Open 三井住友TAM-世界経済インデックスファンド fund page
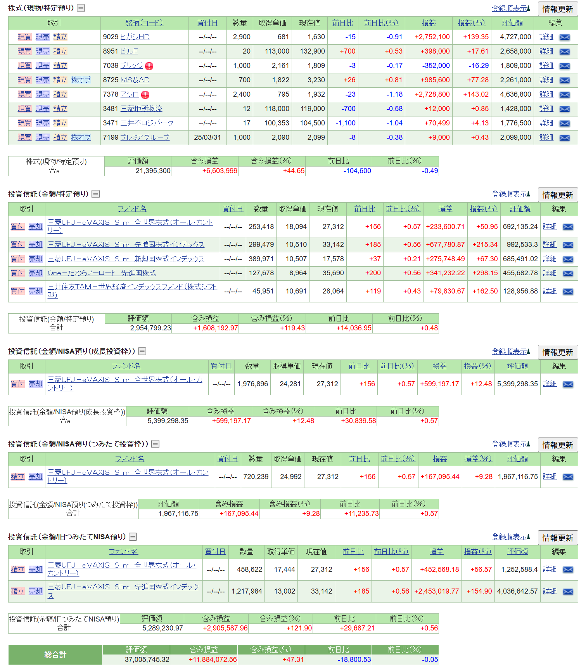Screen dimensions: 586x672 coord(132,291)
